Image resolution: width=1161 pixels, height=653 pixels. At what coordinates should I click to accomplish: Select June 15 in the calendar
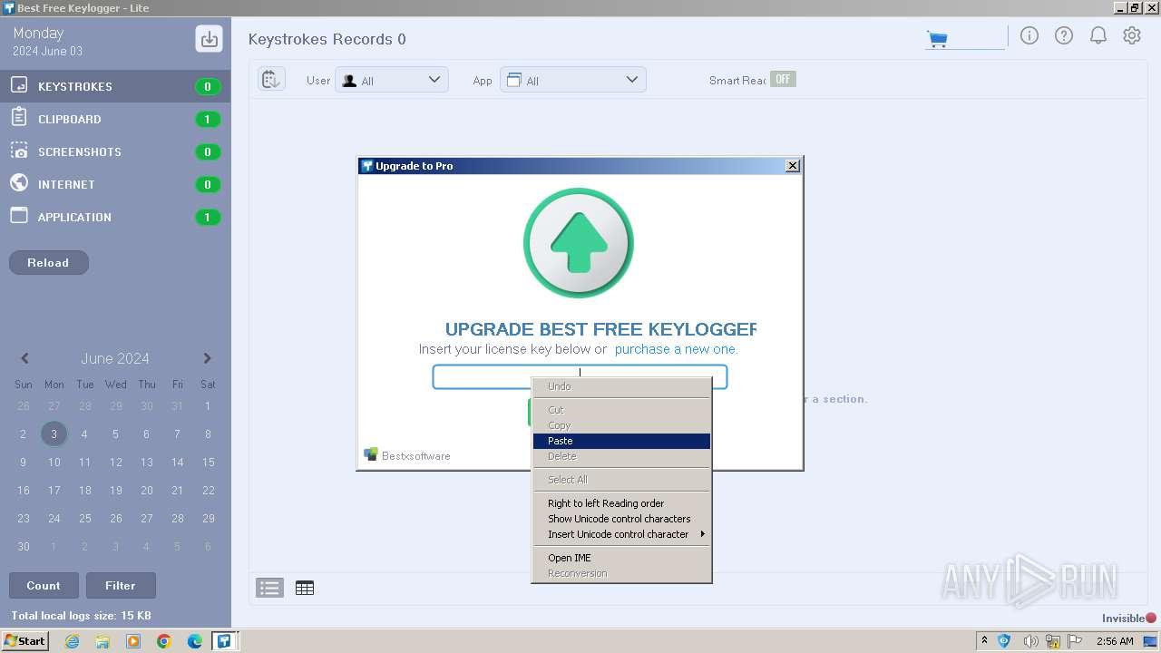[x=208, y=463]
